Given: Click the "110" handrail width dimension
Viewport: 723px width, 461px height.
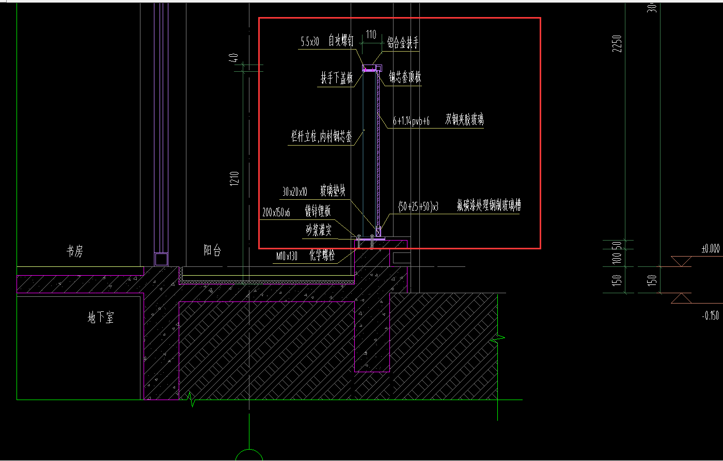Looking at the screenshot, I should point(371,35).
